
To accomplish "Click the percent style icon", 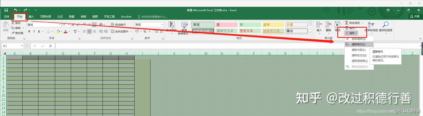I will (x=145, y=32).
